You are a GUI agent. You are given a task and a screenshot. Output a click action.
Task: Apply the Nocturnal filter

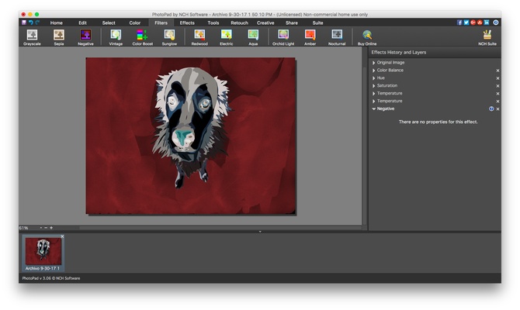[x=337, y=37]
